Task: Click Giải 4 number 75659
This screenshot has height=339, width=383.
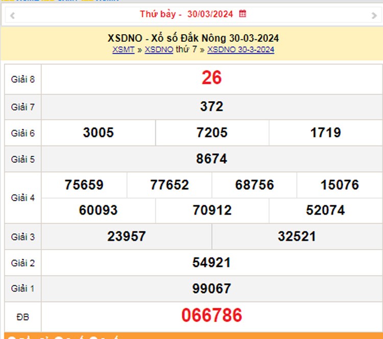Action: point(84,185)
